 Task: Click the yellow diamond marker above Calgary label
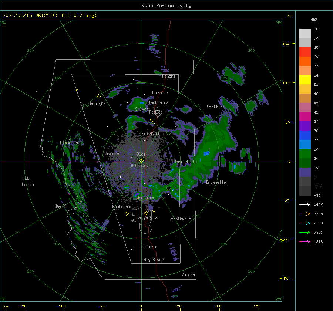pyautogui.click(x=146, y=213)
